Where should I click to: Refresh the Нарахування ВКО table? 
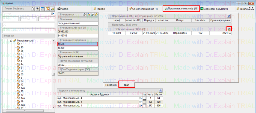(x=229, y=16)
